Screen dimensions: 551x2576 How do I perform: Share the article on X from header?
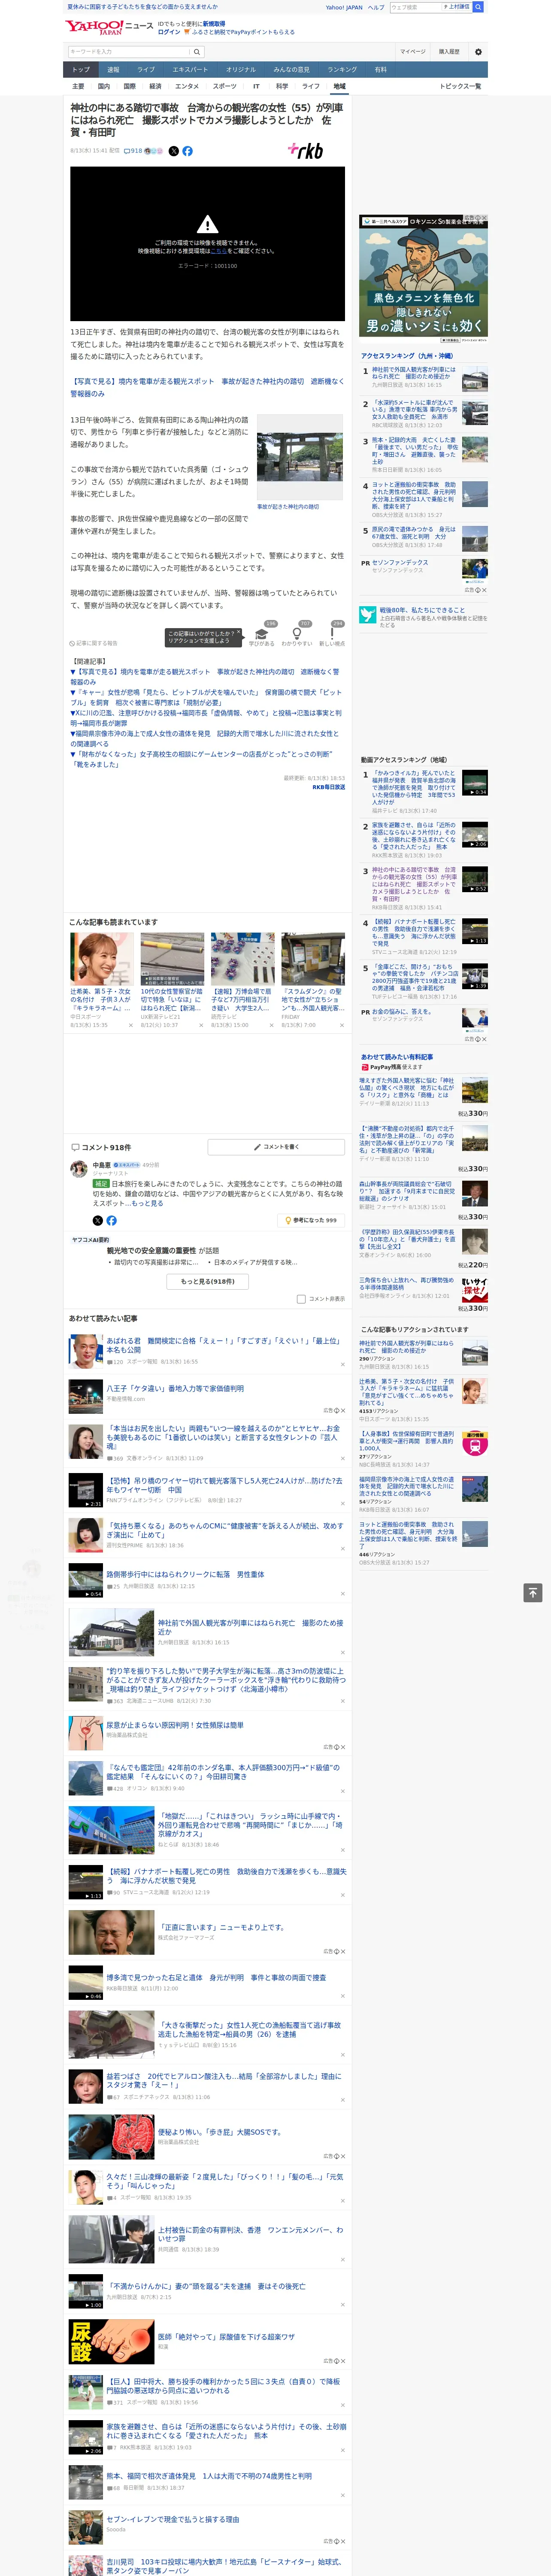point(173,151)
